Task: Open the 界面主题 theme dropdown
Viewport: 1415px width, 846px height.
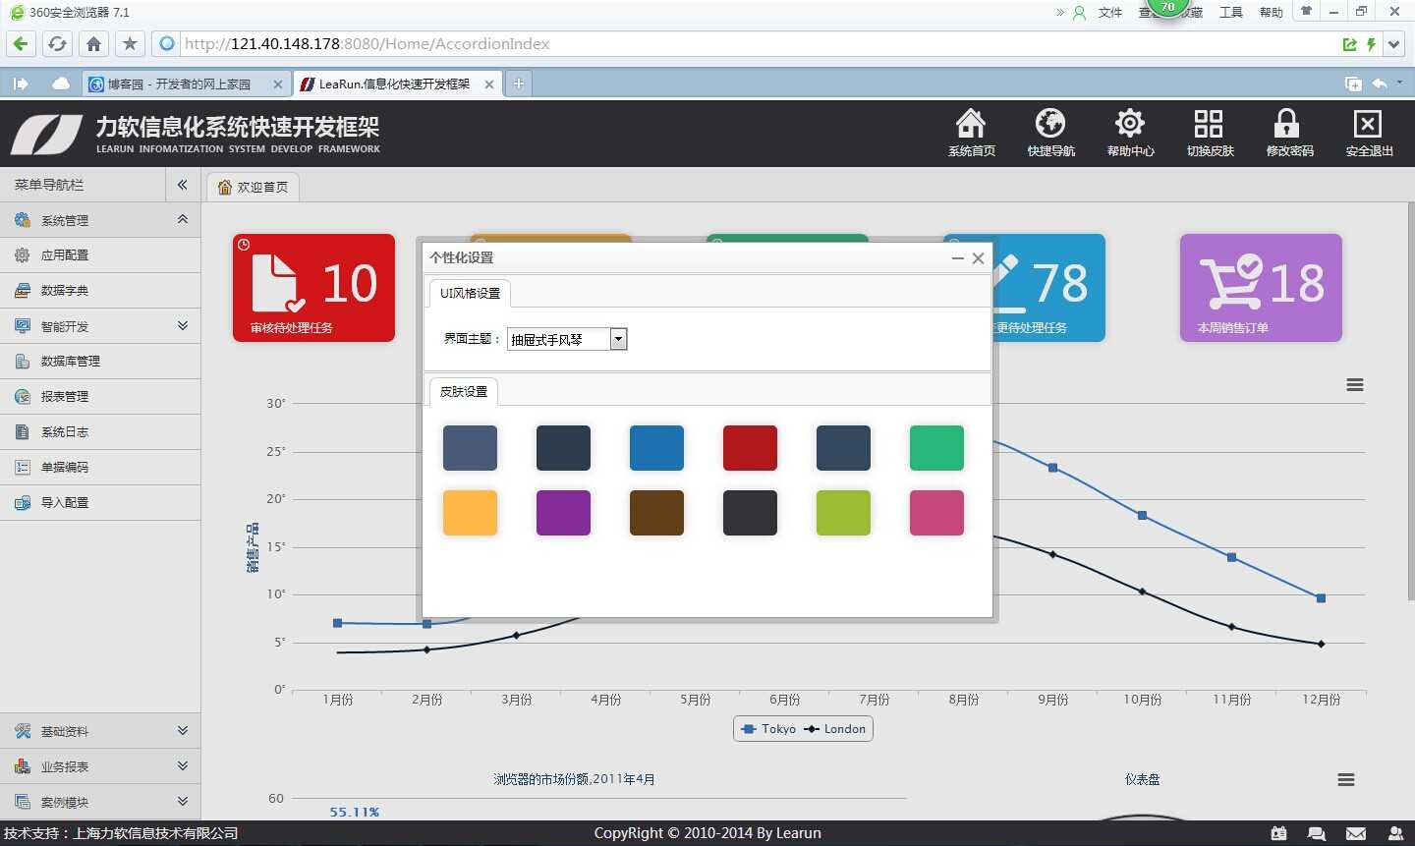Action: tap(618, 338)
